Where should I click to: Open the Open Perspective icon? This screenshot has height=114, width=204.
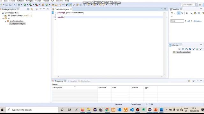200,5
